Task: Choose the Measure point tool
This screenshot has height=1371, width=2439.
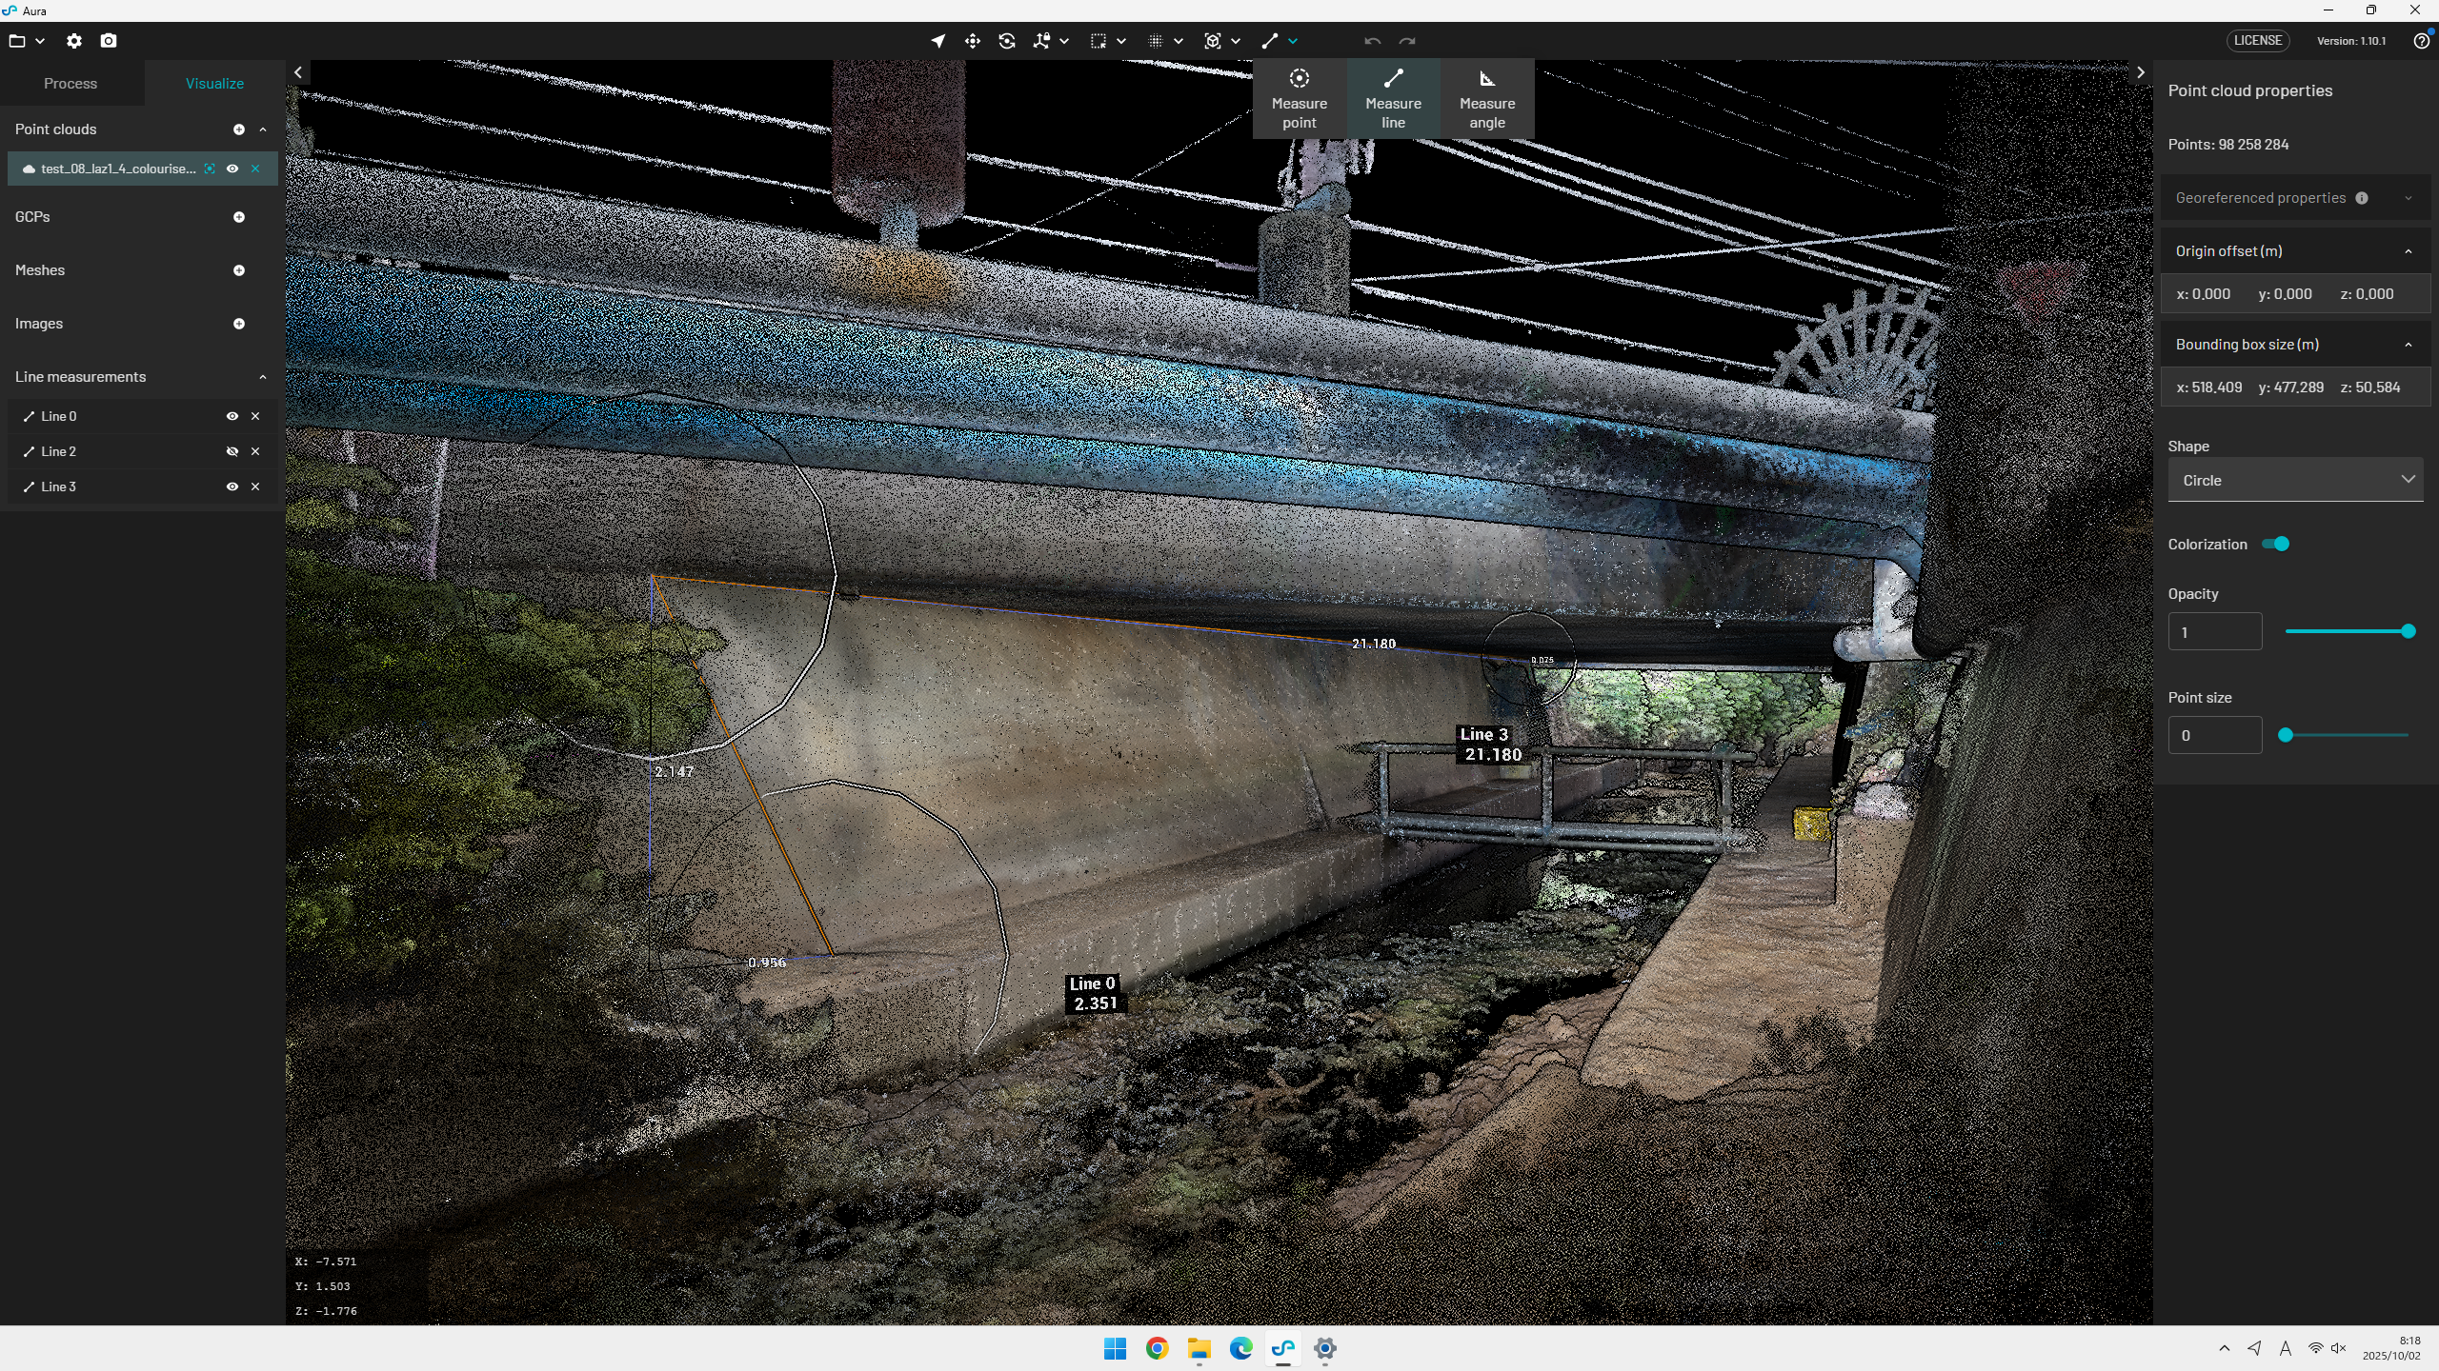Action: 1299,99
